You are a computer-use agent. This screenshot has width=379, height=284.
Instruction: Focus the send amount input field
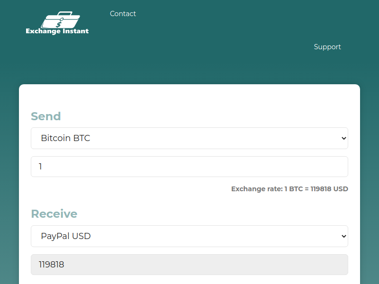(189, 167)
